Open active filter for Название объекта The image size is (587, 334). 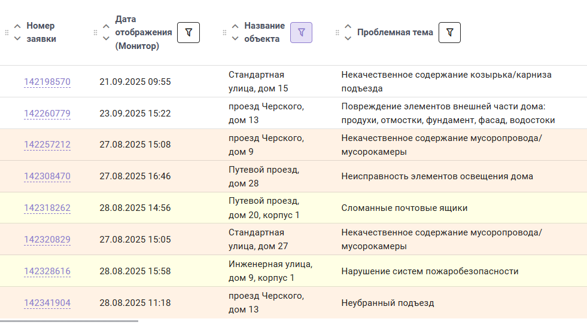(x=301, y=32)
